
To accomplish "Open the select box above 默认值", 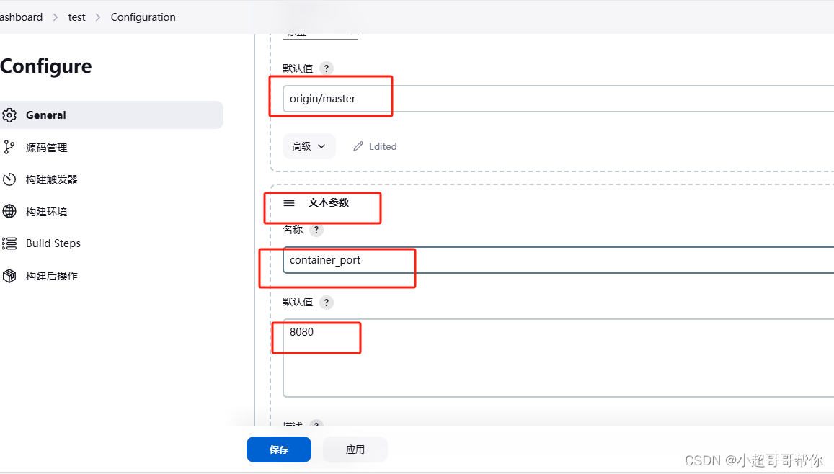I will point(320,35).
